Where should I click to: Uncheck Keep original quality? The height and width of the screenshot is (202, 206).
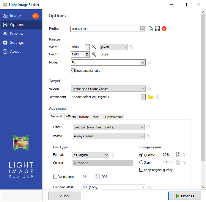pyautogui.click(x=141, y=170)
